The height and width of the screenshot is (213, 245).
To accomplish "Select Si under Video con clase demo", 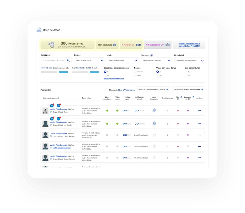I will (x=158, y=72).
